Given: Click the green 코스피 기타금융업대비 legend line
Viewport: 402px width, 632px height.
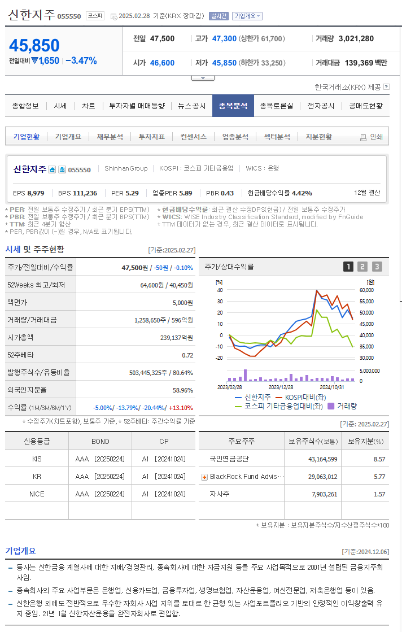Looking at the screenshot, I should pyautogui.click(x=238, y=406).
